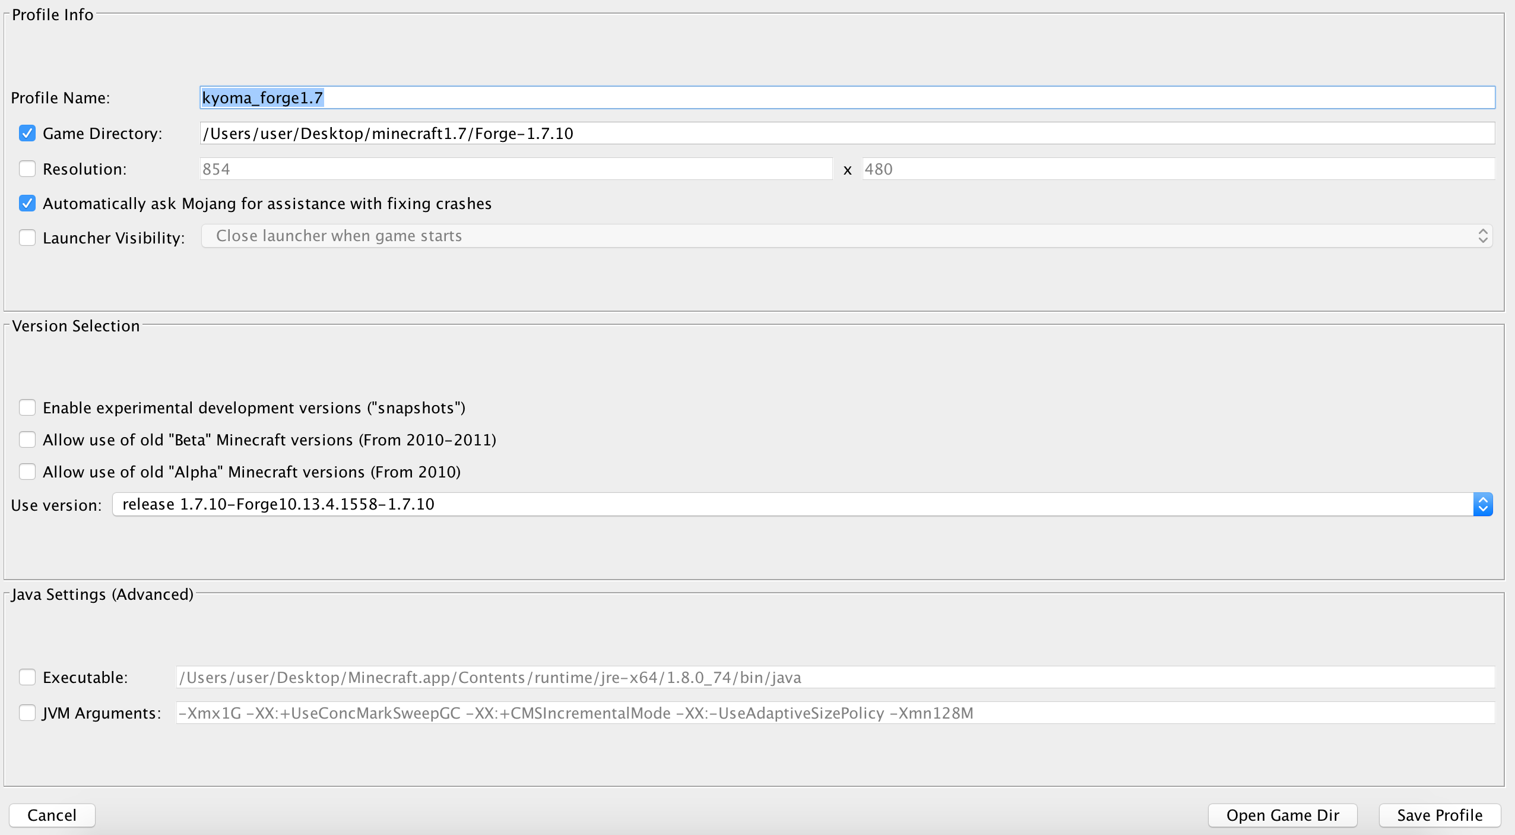
Task: Click Launcher Visibility dropdown arrows
Action: [1483, 236]
